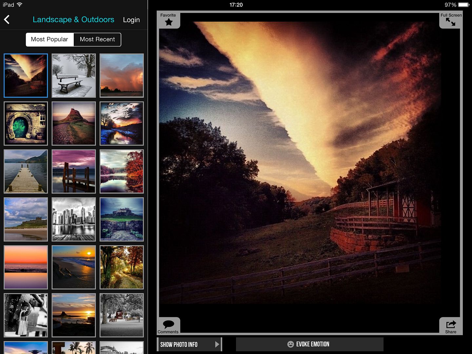Open the orange storm cloud thumbnail

(122, 76)
